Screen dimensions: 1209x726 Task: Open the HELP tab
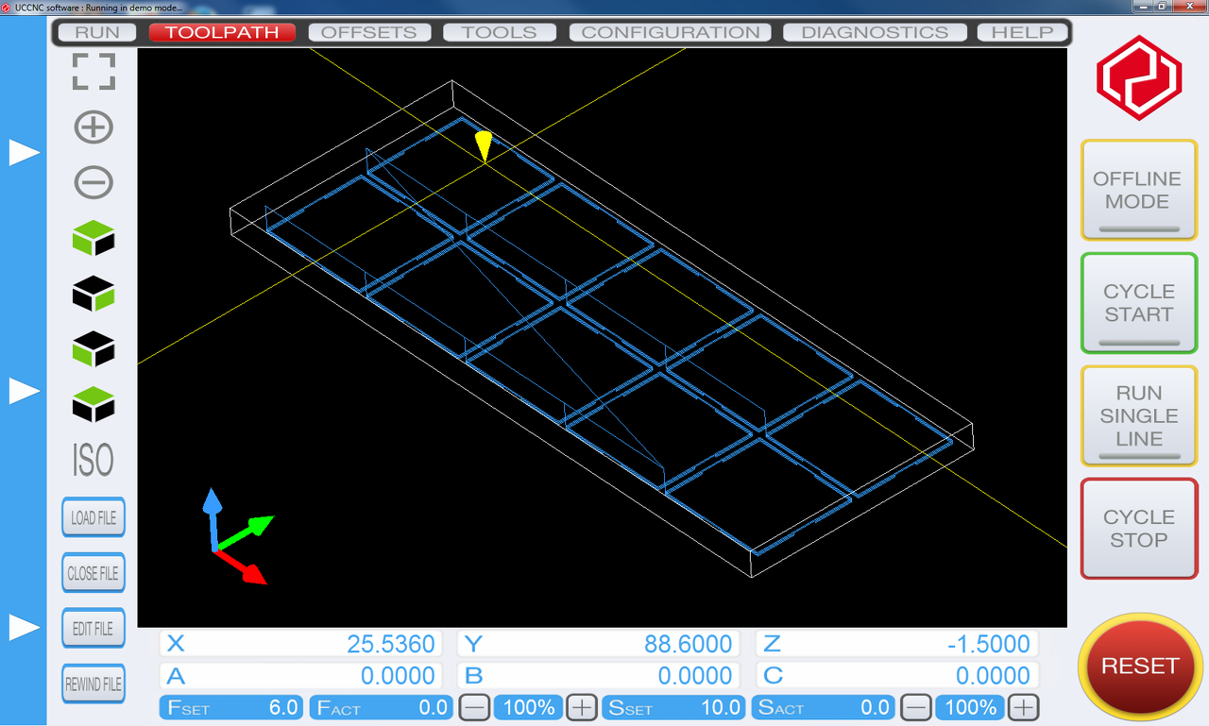[1022, 32]
